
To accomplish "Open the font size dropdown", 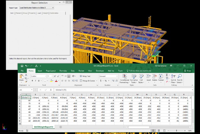I will pyautogui.click(x=52, y=76).
